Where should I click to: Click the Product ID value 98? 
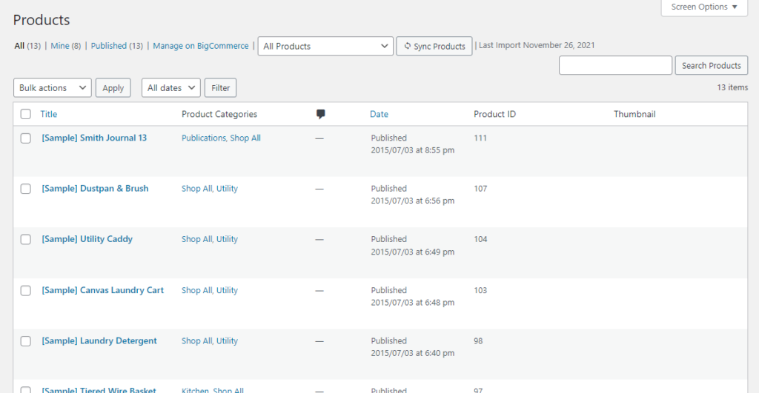[x=478, y=340]
